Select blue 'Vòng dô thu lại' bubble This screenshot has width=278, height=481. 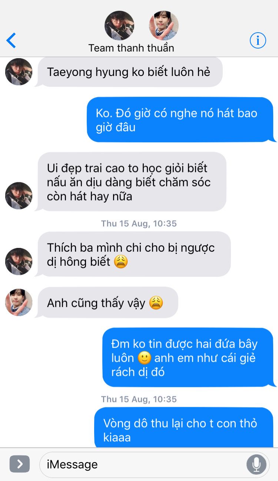185,427
